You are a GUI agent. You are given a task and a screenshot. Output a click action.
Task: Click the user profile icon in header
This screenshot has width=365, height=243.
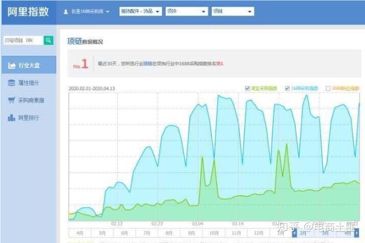66,11
